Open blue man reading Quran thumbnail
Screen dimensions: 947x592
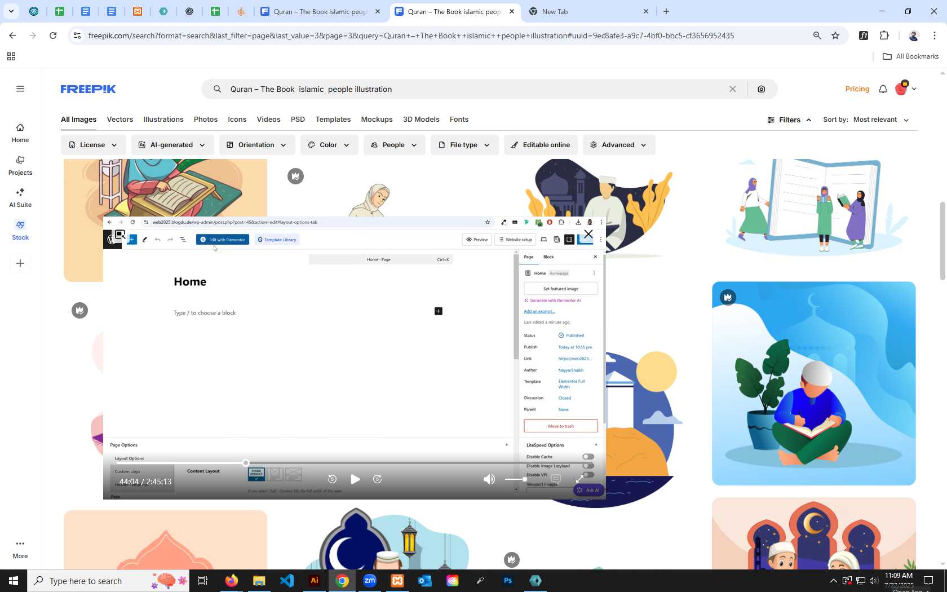click(813, 383)
